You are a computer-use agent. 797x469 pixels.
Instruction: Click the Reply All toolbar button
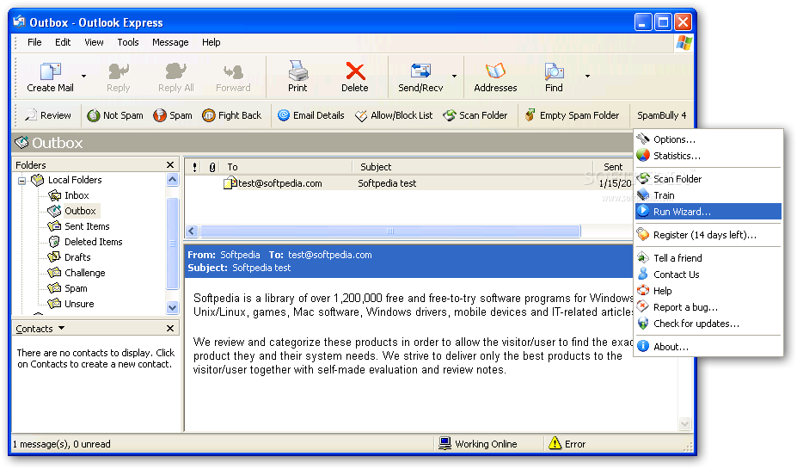pos(176,77)
